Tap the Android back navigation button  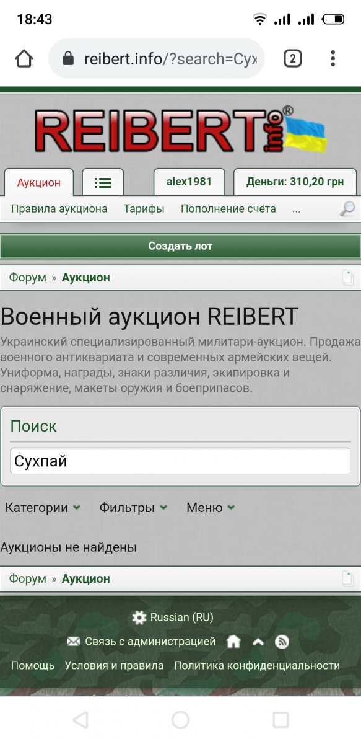pyautogui.click(x=80, y=720)
